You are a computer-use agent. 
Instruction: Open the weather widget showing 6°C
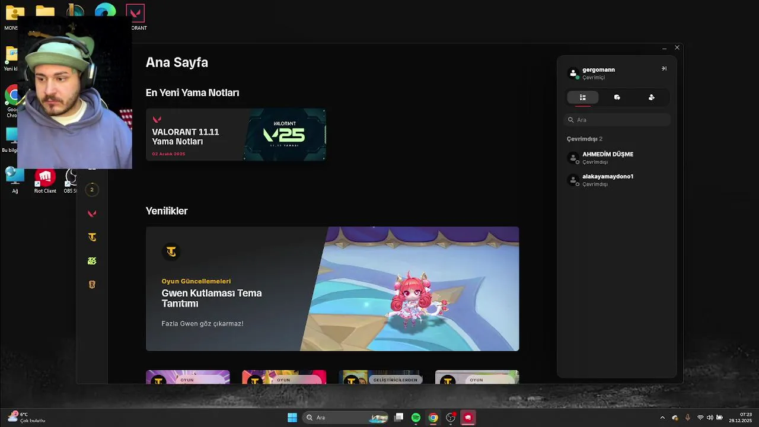tap(27, 418)
